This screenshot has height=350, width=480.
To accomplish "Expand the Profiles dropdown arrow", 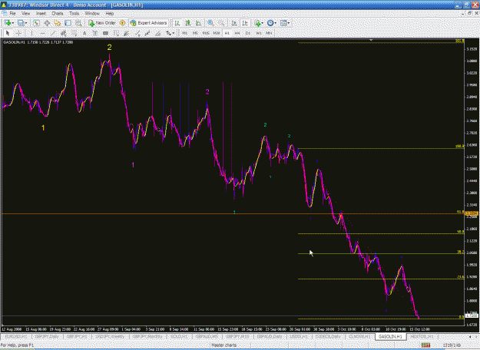I will [x=26, y=23].
